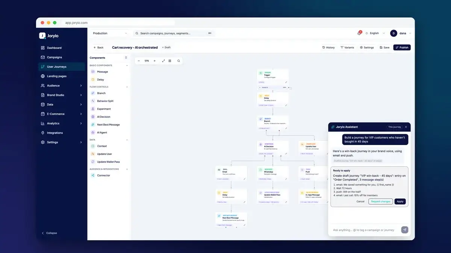This screenshot has height=253, width=451.
Task: Open the Dashboard page in the sidebar
Action: click(x=62, y=48)
